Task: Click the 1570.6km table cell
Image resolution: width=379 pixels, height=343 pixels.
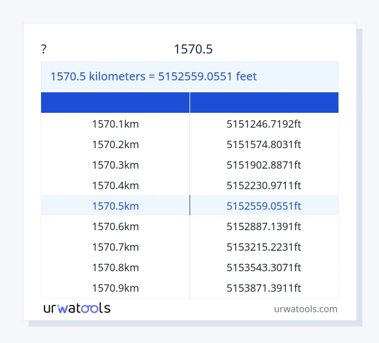Action: pos(115,226)
